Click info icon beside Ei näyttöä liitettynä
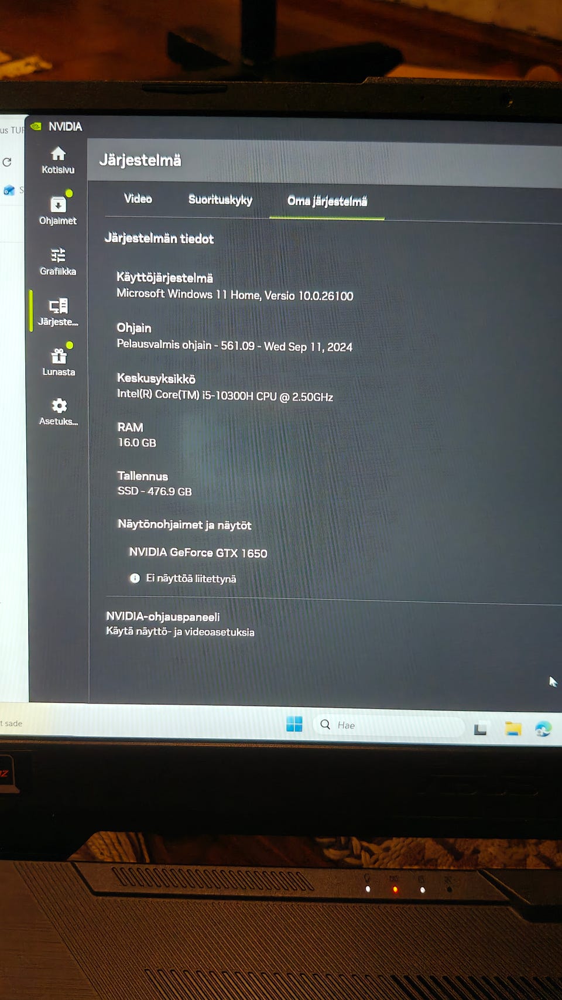 135,578
